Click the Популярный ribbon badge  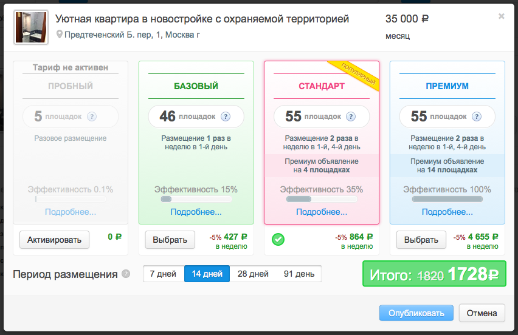[x=359, y=73]
